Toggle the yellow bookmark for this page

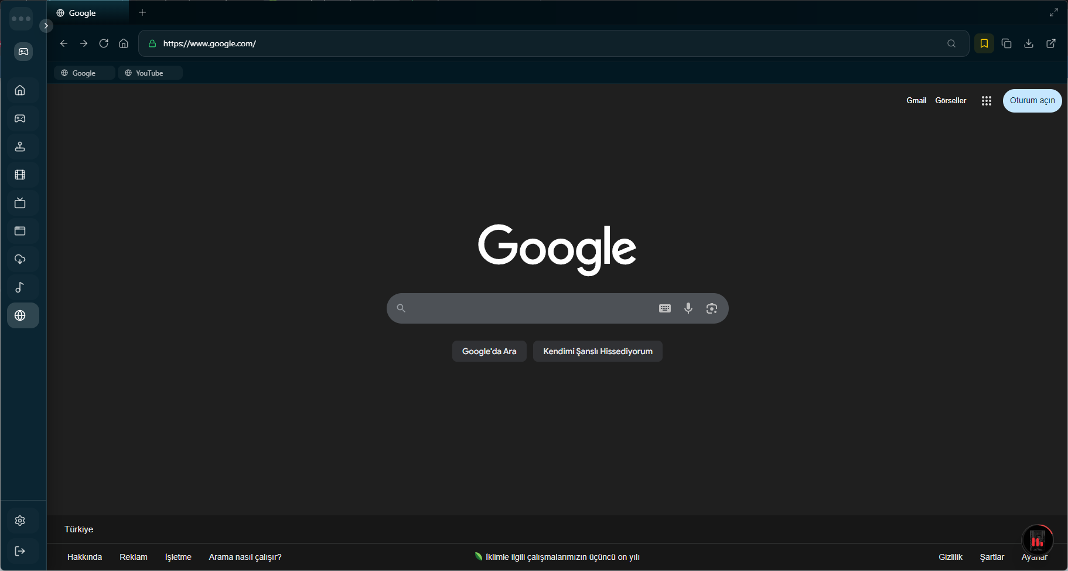click(984, 43)
